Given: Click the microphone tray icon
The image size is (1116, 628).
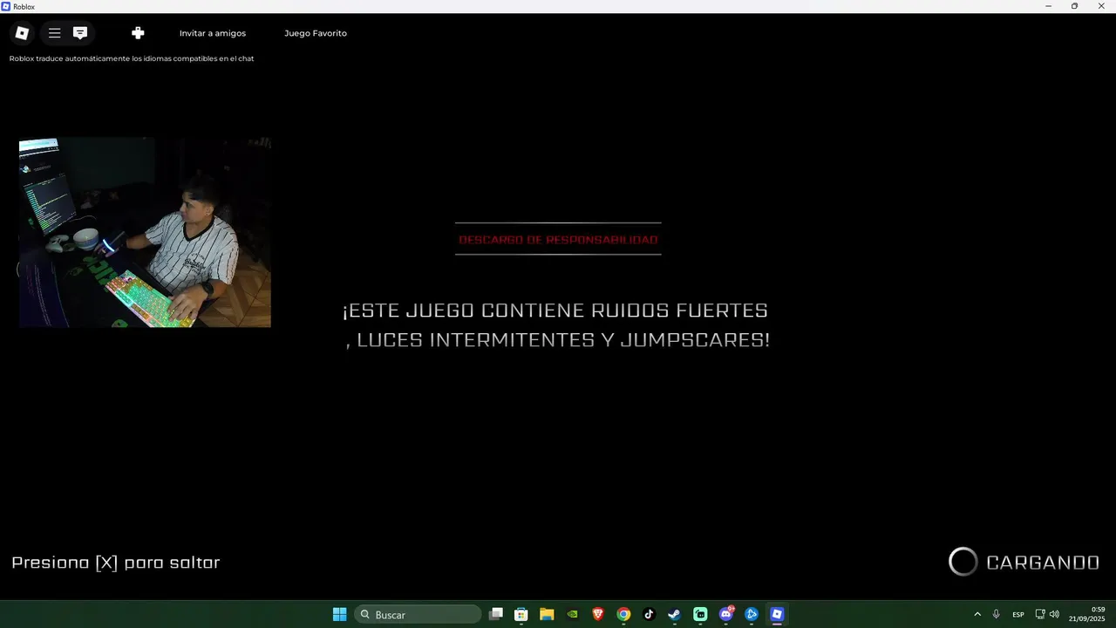Looking at the screenshot, I should click(x=996, y=614).
